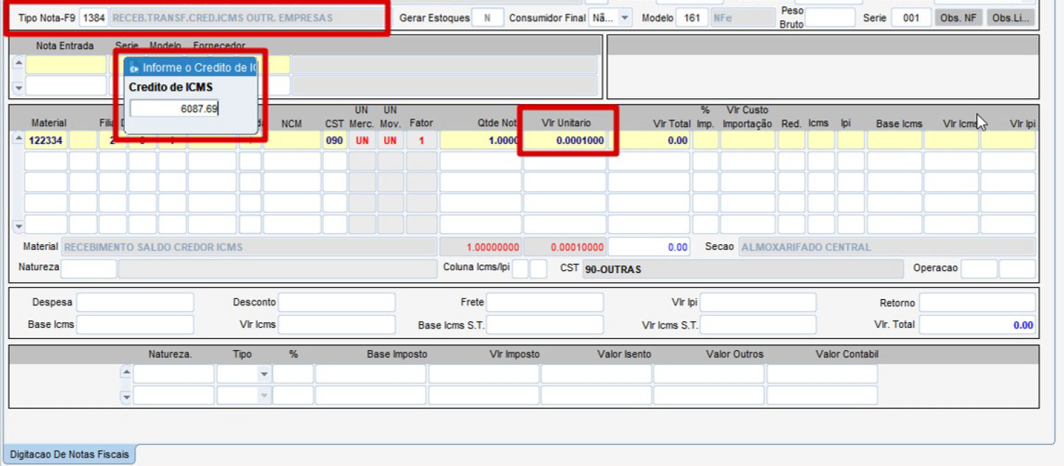
Task: Click the CST description field 90-OUTRAS
Action: 743,269
